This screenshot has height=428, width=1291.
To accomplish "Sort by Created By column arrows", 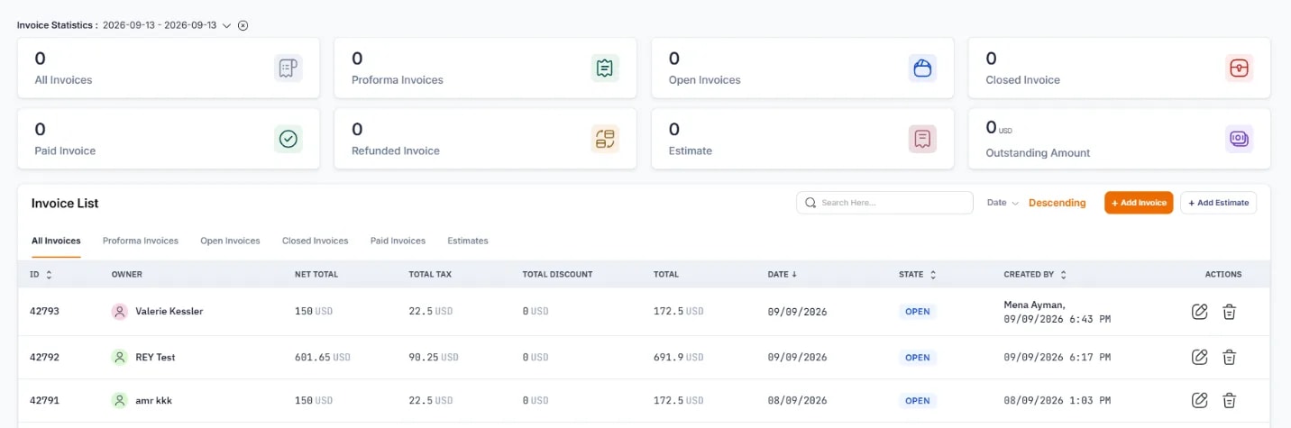I will pos(1064,274).
